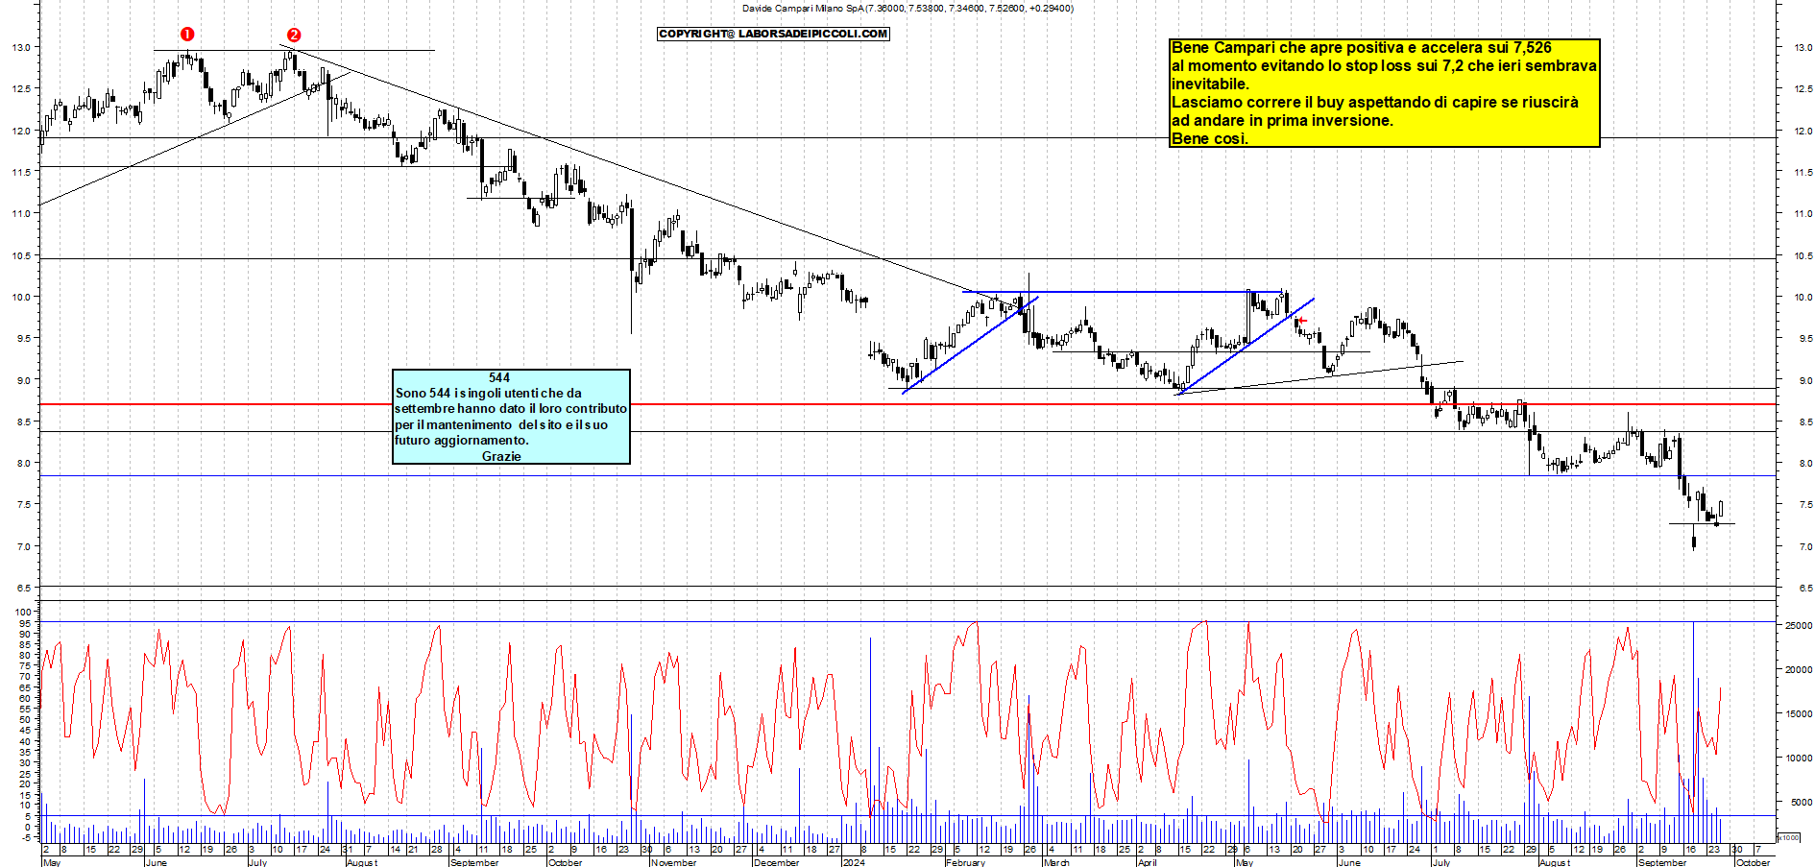
Task: Click the 'December' label on the time axis
Action: pyautogui.click(x=776, y=862)
